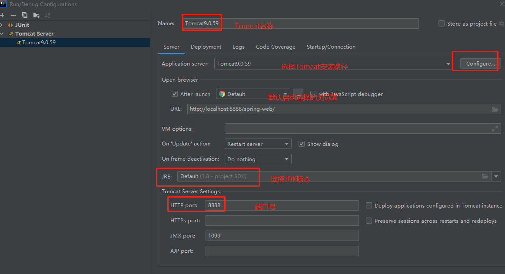505x274 pixels.
Task: Click the HTTPs port field
Action: (x=282, y=221)
